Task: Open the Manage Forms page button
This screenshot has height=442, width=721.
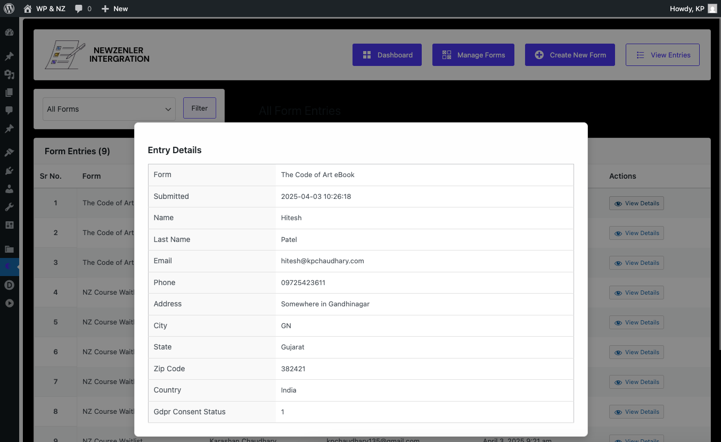Action: click(473, 55)
